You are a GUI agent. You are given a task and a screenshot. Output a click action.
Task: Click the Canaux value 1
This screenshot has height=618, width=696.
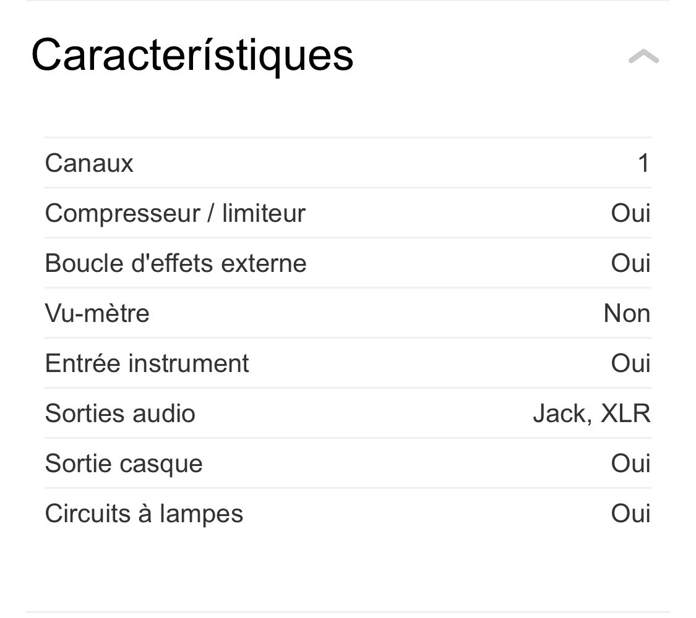[643, 164]
